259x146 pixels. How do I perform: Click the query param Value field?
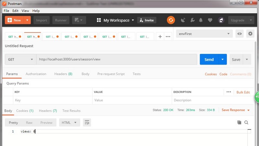point(132,100)
